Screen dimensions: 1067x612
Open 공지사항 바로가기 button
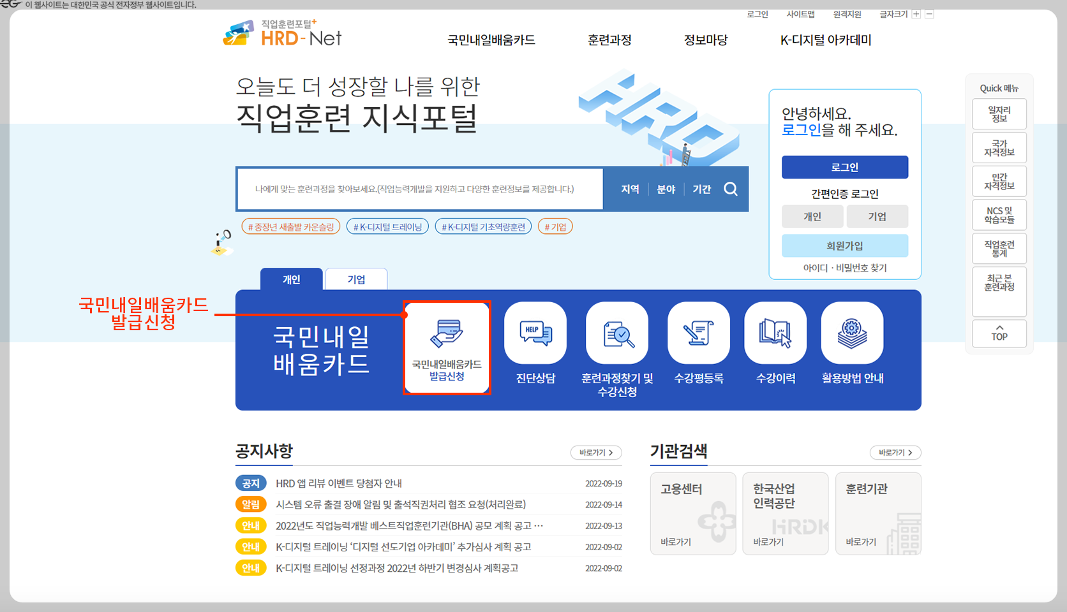tap(596, 453)
